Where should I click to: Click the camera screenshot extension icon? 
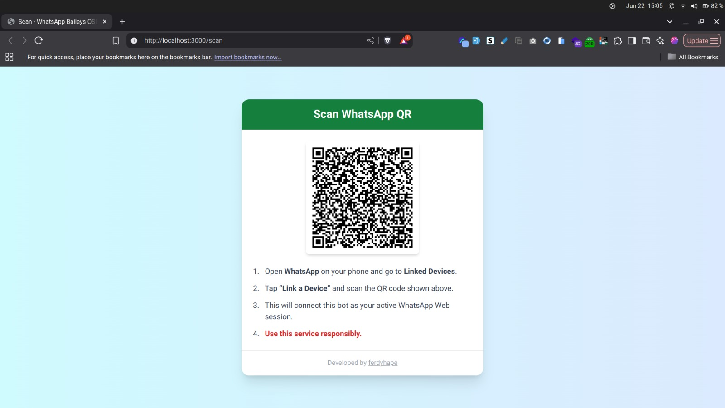(533, 41)
